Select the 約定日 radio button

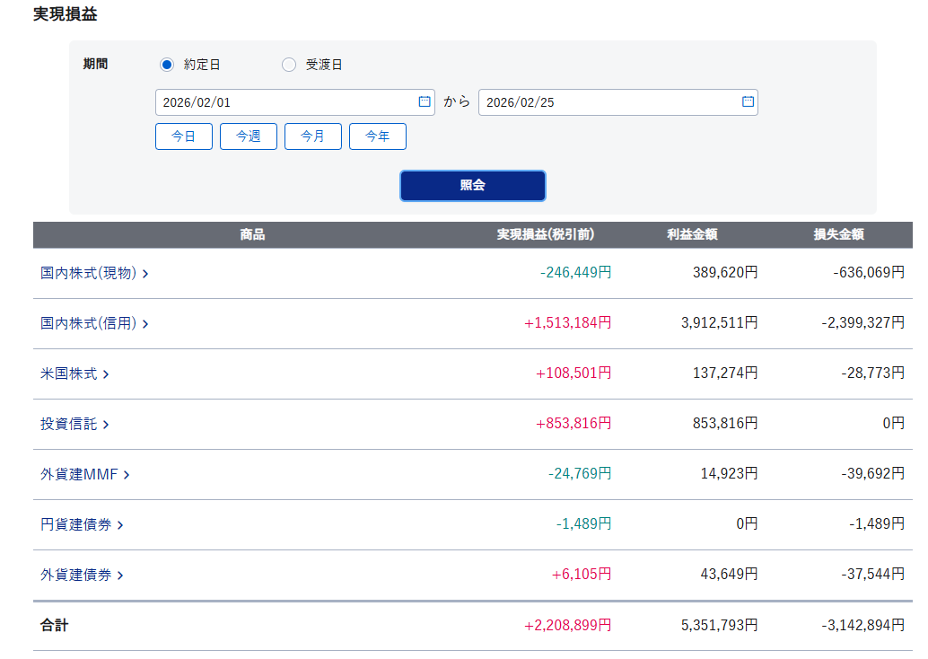167,65
